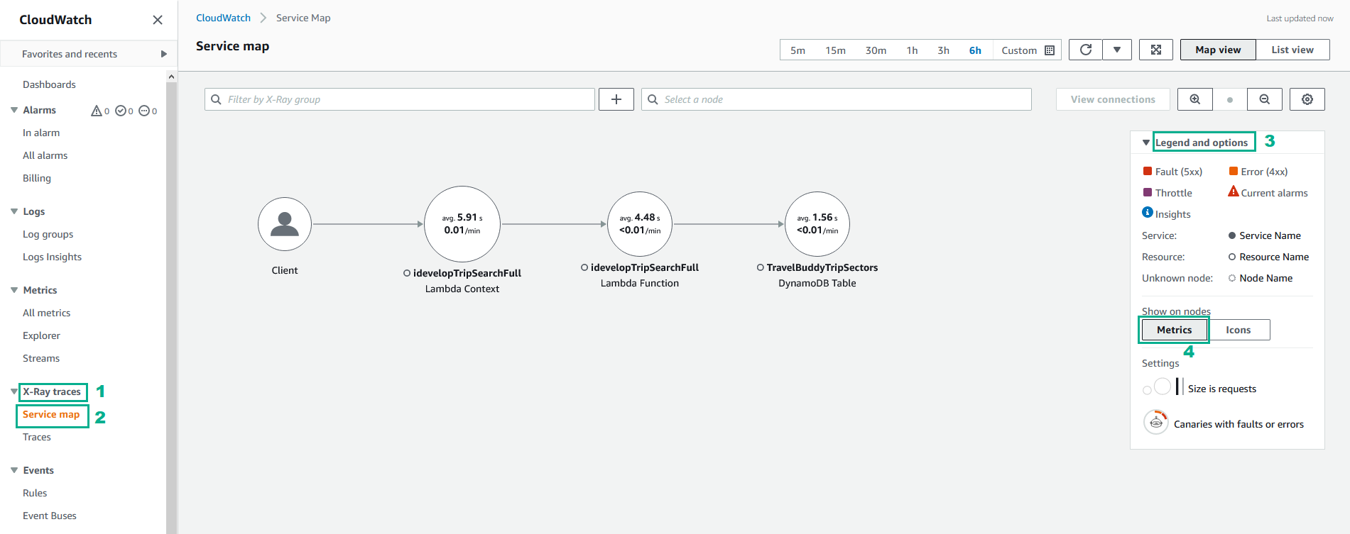Click the Fault (5xx) red swatch
The height and width of the screenshot is (534, 1350).
click(x=1148, y=171)
